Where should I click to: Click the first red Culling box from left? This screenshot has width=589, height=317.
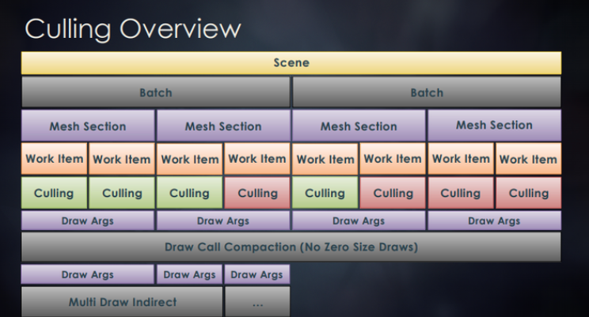[257, 193]
